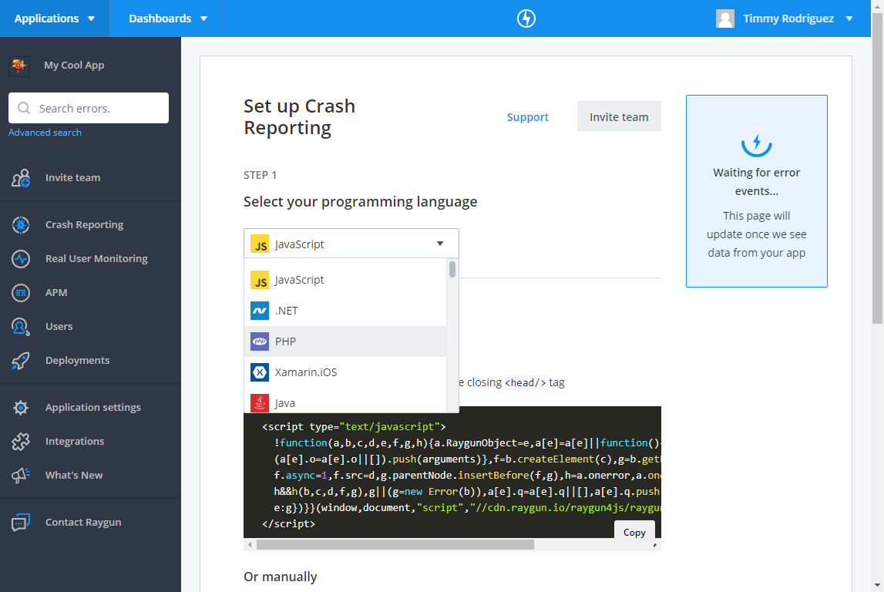Viewport: 884px width, 592px height.
Task: Open APM from the sidebar
Action: click(x=90, y=293)
